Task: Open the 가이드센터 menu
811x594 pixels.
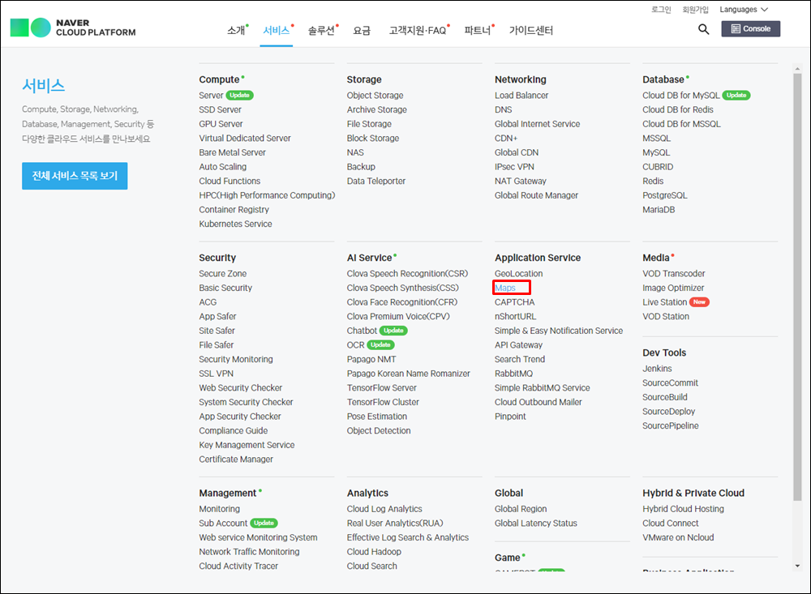Action: point(530,31)
